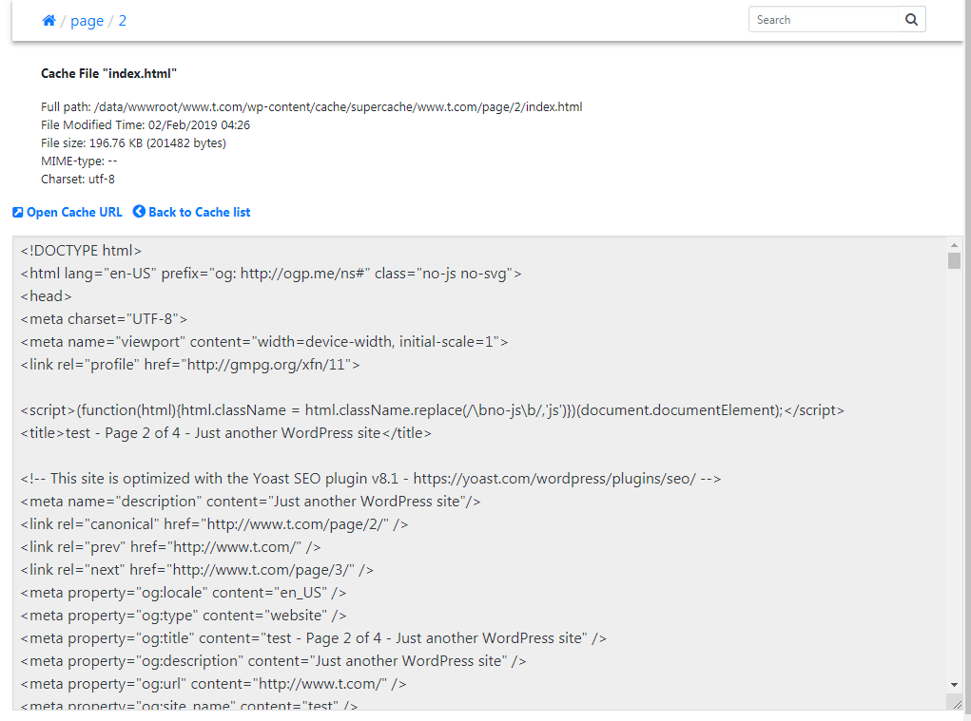
Task: Click the <!DOCTYPE html> code line
Action: coord(81,251)
